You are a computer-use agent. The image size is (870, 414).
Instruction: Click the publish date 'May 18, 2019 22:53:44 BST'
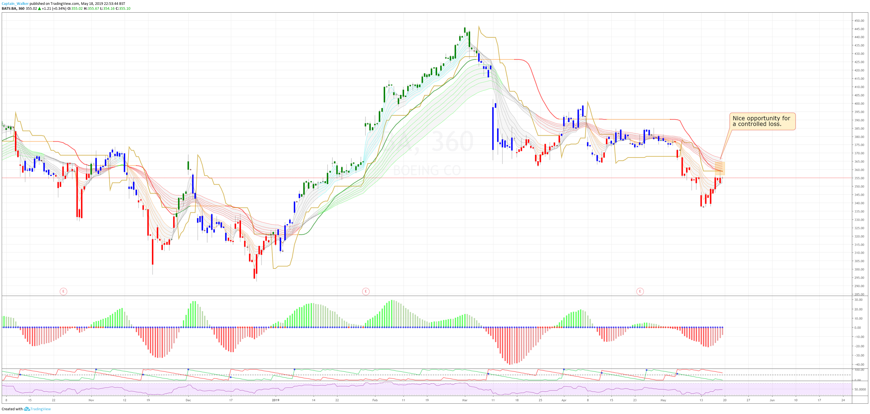(x=103, y=4)
